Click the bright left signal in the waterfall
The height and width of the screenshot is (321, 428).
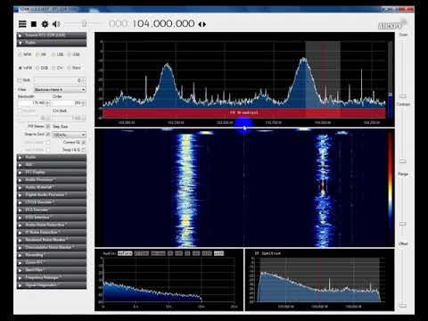coord(185,190)
